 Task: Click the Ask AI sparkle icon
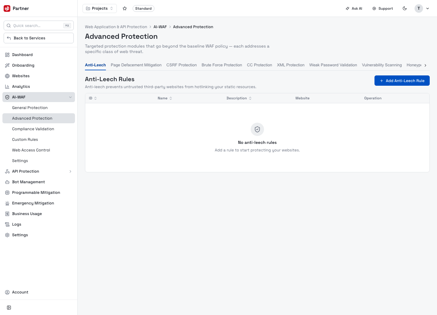pyautogui.click(x=347, y=8)
